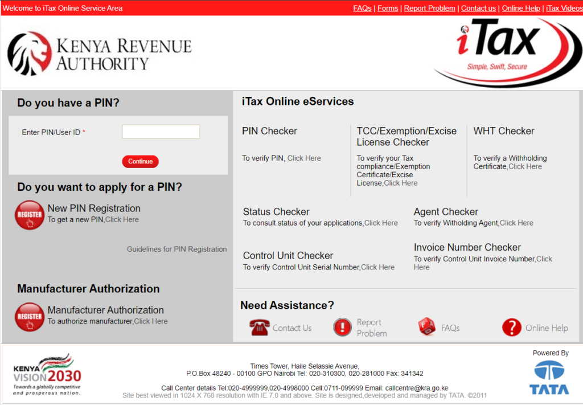
Task: Click the Report Problem exclamation icon
Action: (x=342, y=327)
